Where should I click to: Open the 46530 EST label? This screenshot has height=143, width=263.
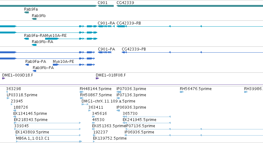98,120
